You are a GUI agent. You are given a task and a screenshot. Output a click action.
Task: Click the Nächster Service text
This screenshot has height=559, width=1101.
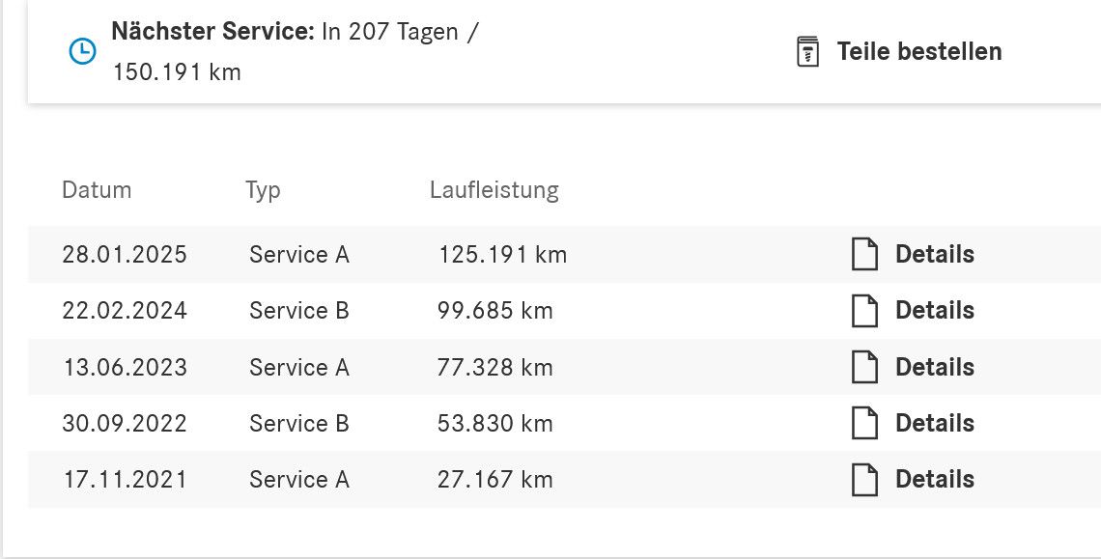[212, 31]
